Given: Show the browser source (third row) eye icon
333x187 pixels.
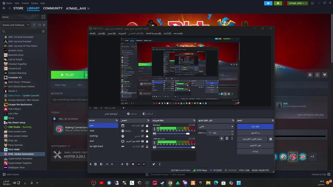Looking at the screenshot, I should click(x=143, y=136).
